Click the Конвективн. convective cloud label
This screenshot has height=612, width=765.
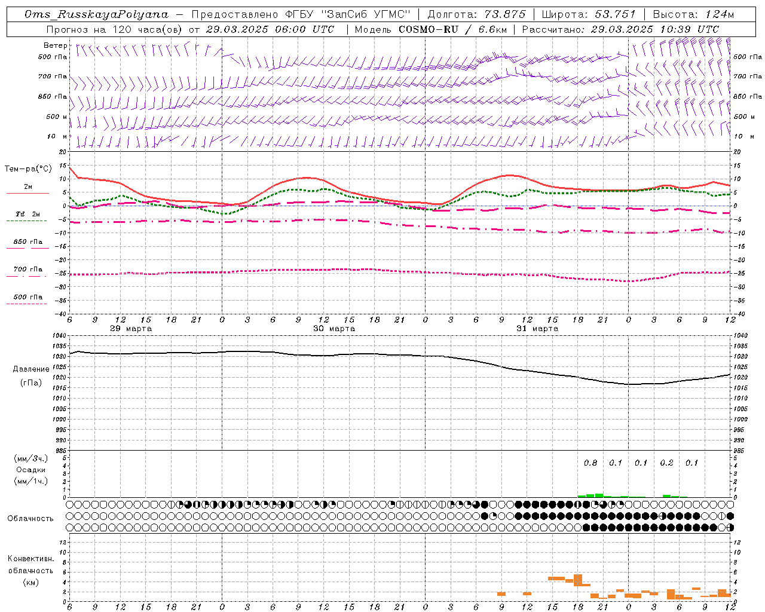tap(31, 559)
